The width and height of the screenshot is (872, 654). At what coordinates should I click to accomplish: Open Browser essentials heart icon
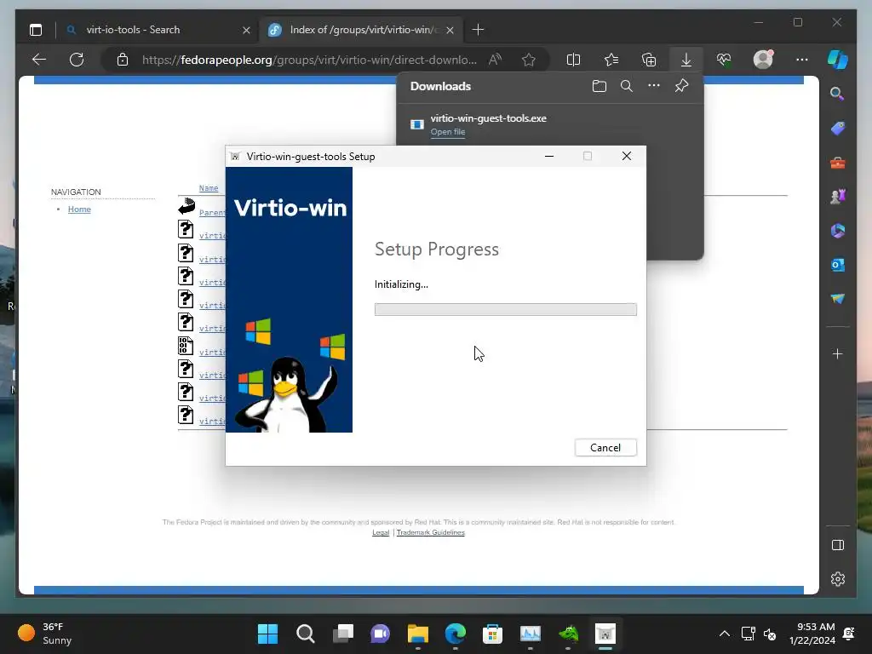[724, 60]
